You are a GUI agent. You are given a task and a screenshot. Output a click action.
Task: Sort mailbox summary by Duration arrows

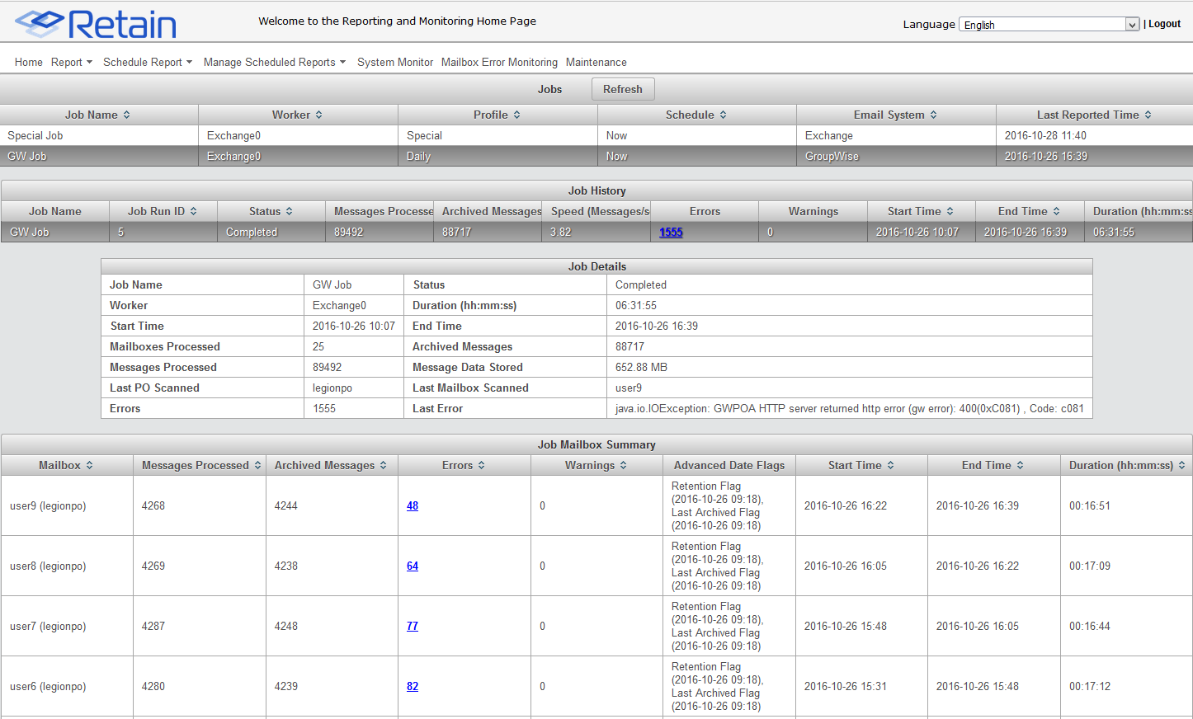coord(1181,466)
